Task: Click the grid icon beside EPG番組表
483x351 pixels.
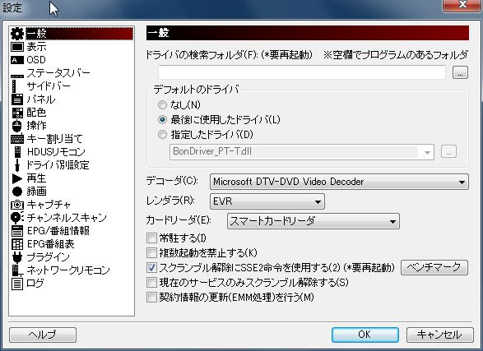Action: [x=17, y=244]
